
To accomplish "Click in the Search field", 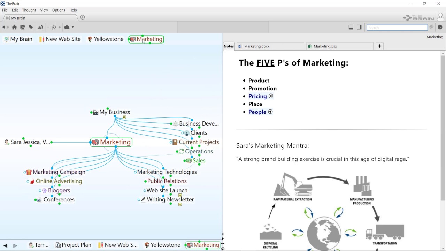I will [397, 27].
